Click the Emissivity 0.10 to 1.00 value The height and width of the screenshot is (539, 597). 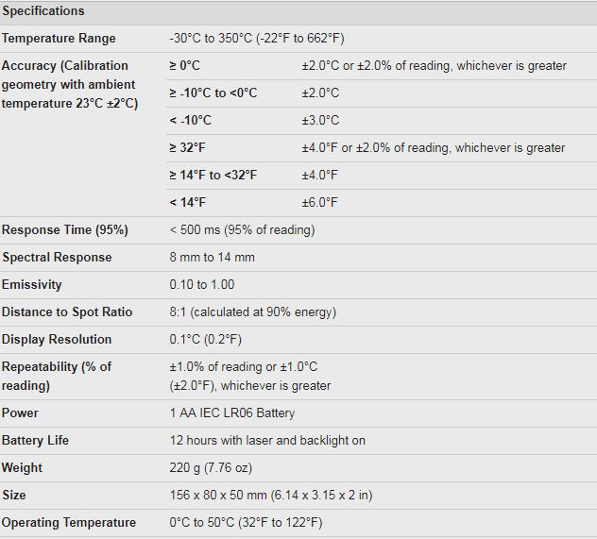point(202,284)
